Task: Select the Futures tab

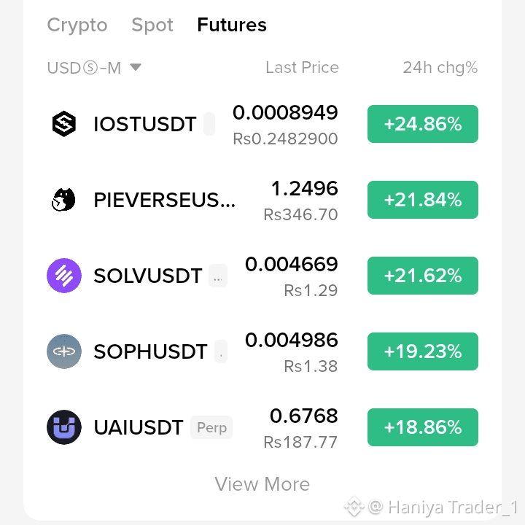Action: point(232,25)
